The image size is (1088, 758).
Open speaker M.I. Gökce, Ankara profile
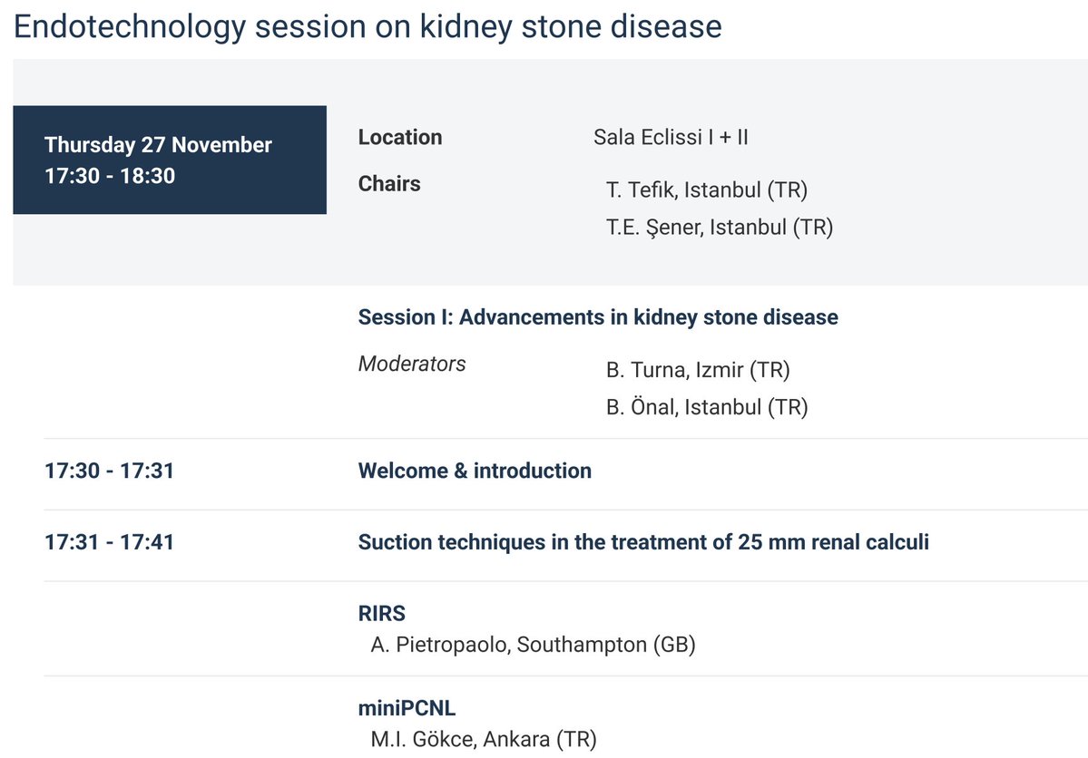[483, 740]
